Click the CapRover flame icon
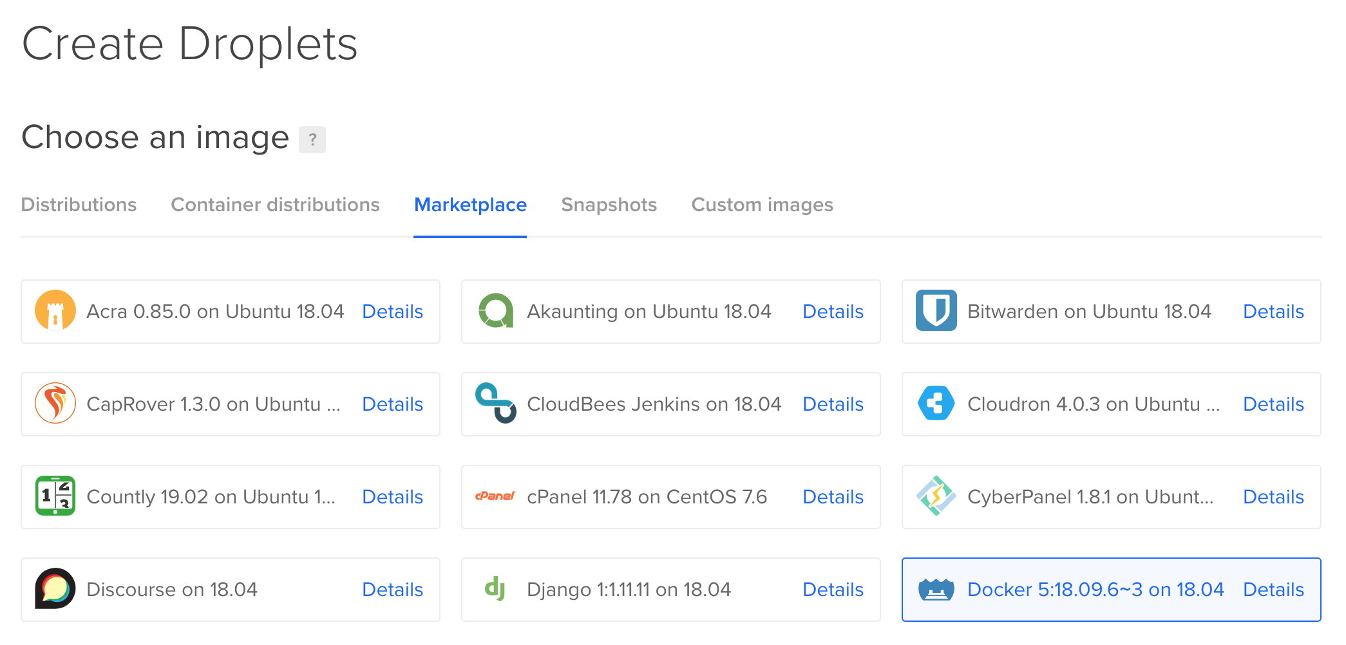Image resolution: width=1346 pixels, height=645 pixels. coord(55,403)
